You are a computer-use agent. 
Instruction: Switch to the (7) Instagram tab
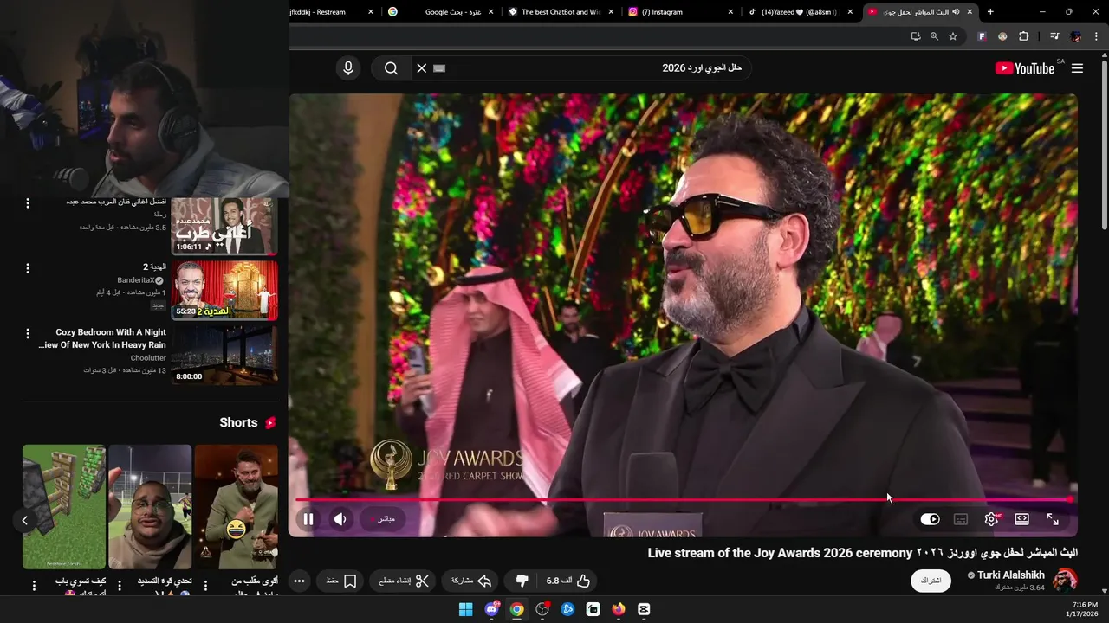[x=679, y=12]
